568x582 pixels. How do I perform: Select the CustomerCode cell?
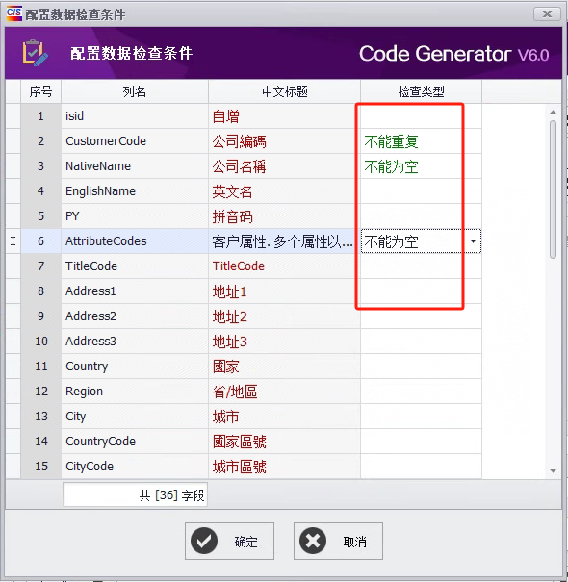tap(135, 141)
